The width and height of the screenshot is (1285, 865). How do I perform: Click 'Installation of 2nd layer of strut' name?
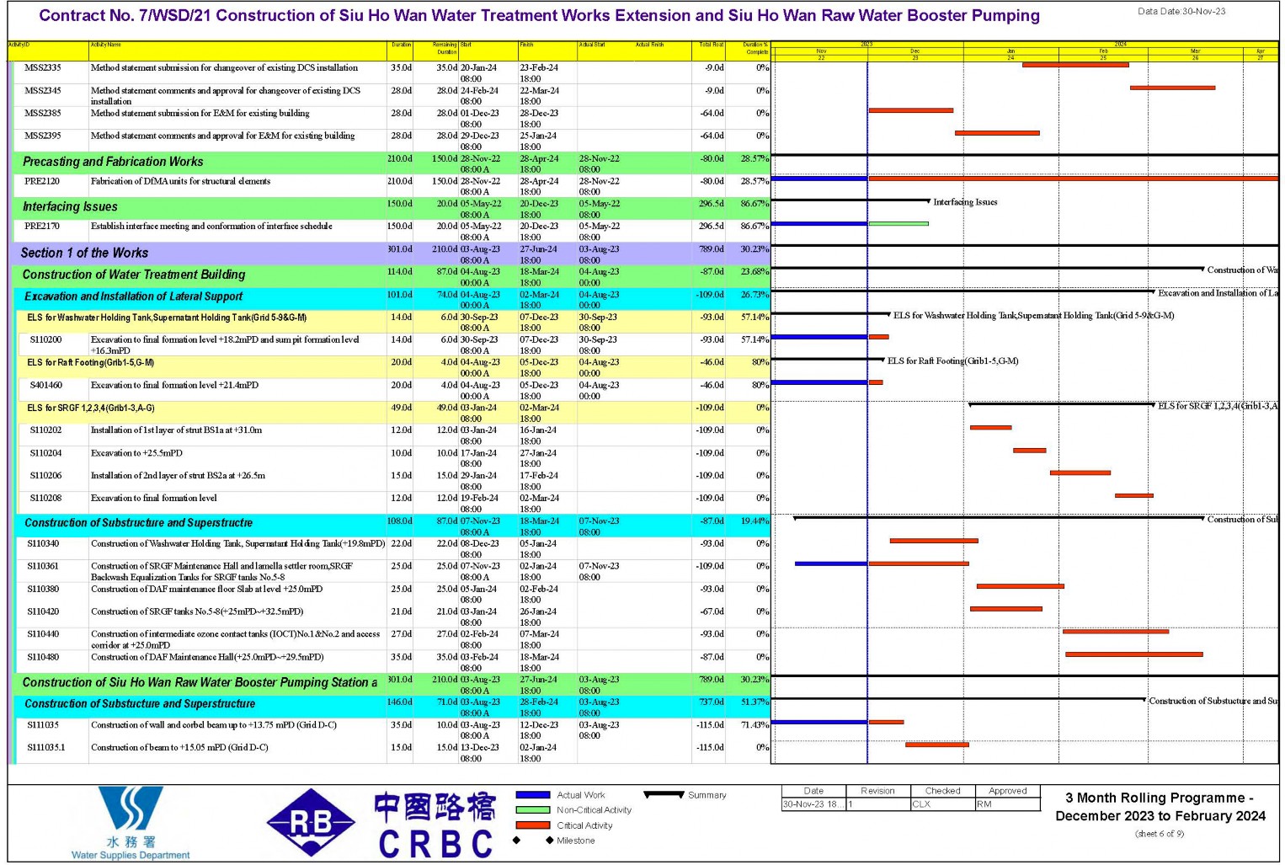178,476
